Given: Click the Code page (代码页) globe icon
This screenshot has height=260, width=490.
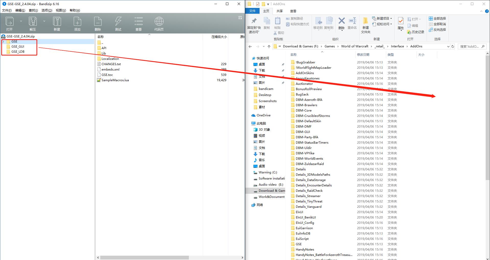Looking at the screenshot, I should (x=159, y=22).
